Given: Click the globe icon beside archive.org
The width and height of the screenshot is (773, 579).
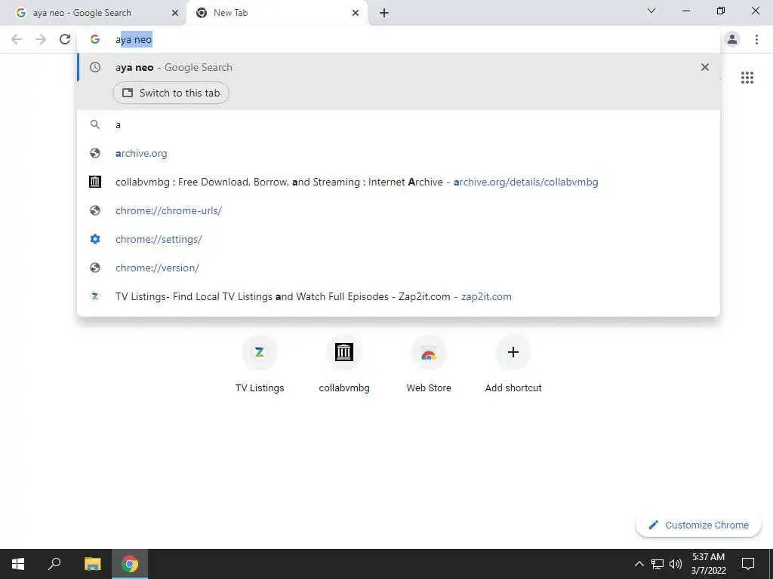Looking at the screenshot, I should tap(95, 153).
